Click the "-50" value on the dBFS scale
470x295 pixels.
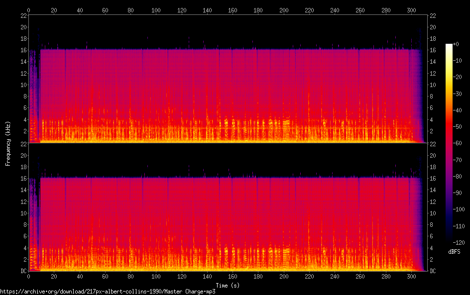[458, 127]
